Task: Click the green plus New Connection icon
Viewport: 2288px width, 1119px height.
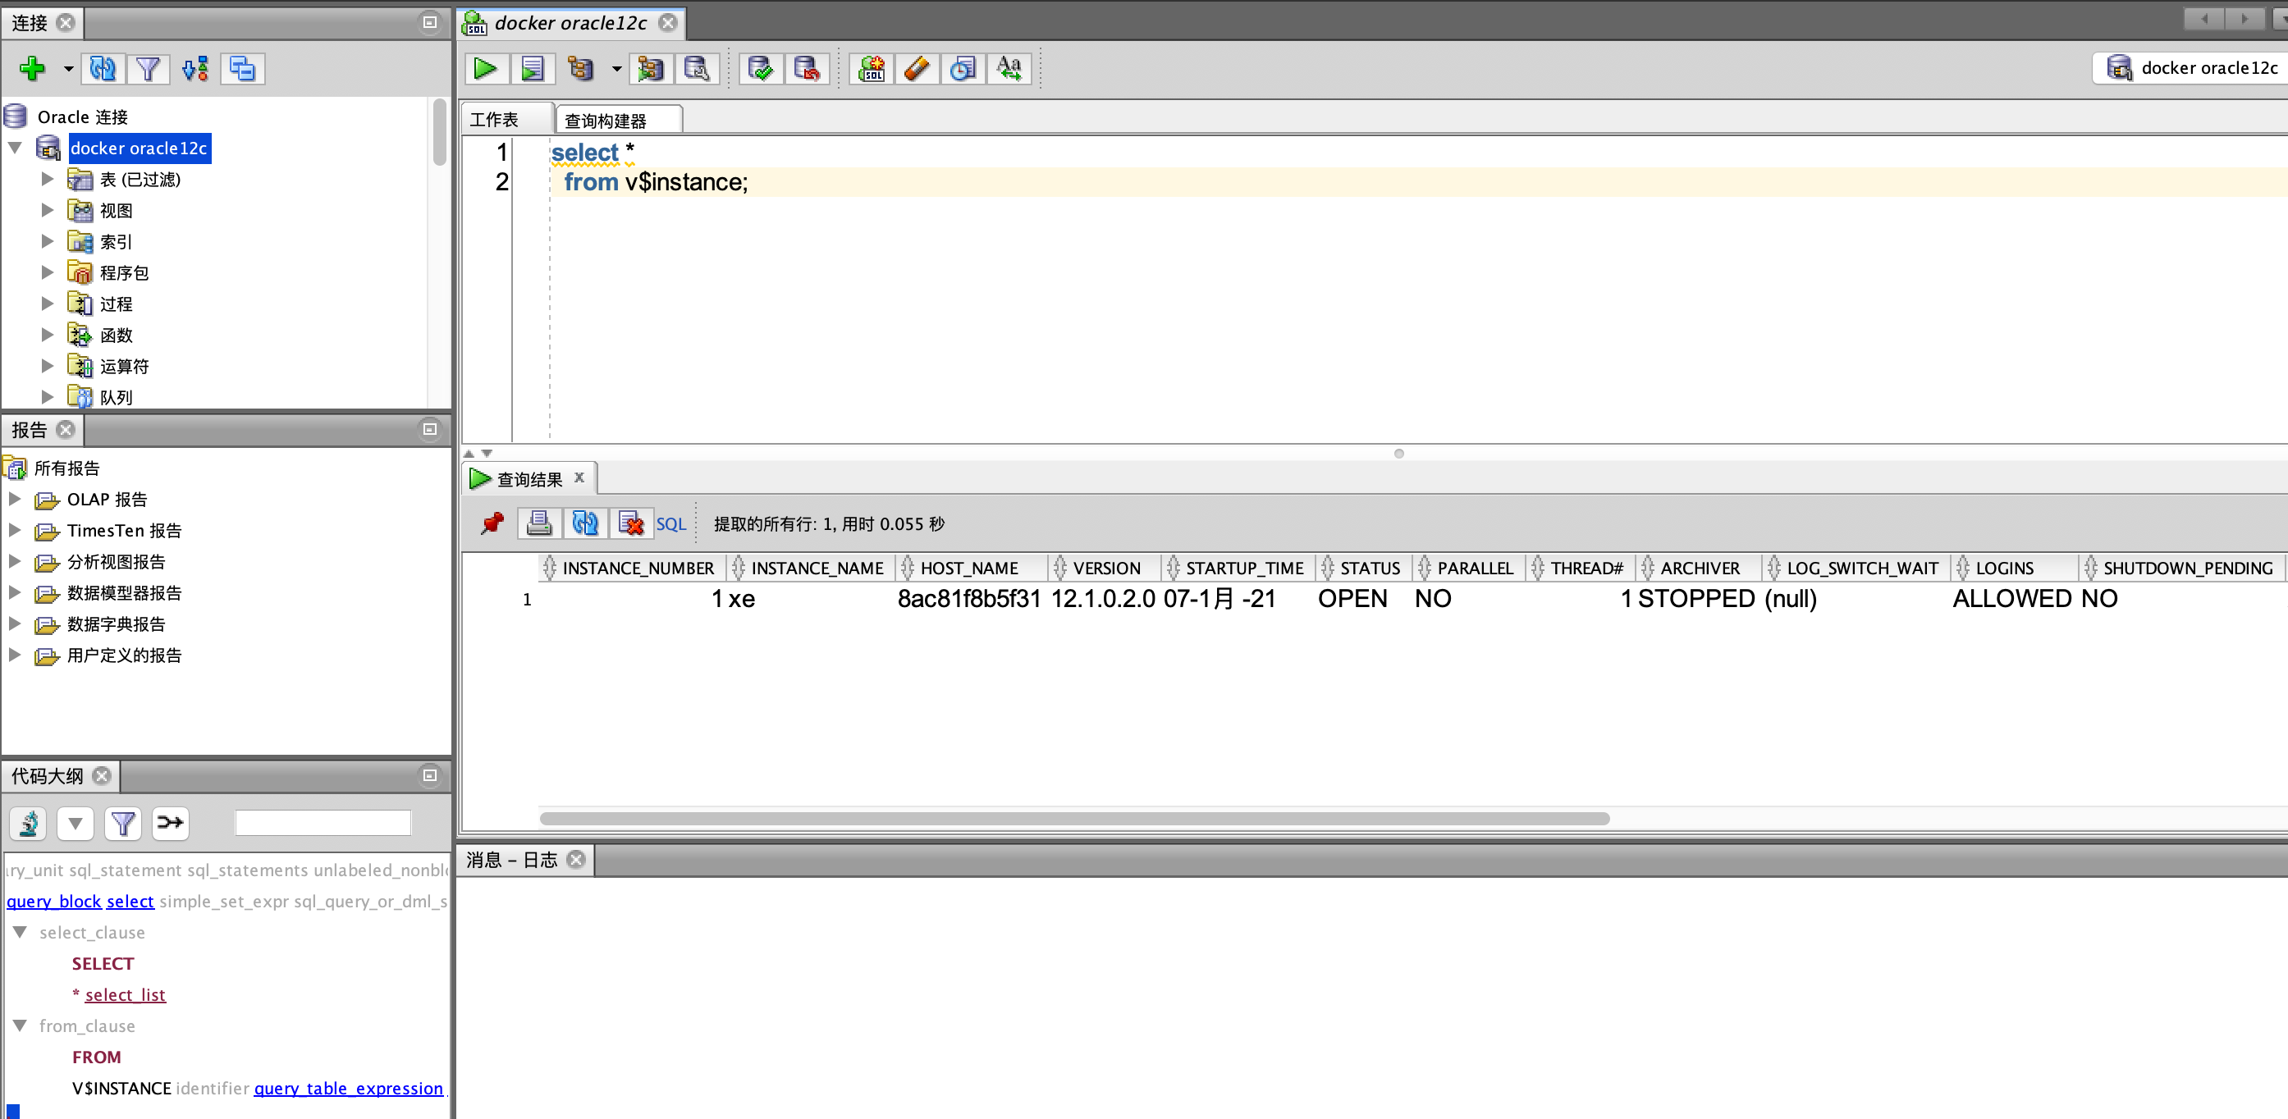Action: (x=33, y=68)
